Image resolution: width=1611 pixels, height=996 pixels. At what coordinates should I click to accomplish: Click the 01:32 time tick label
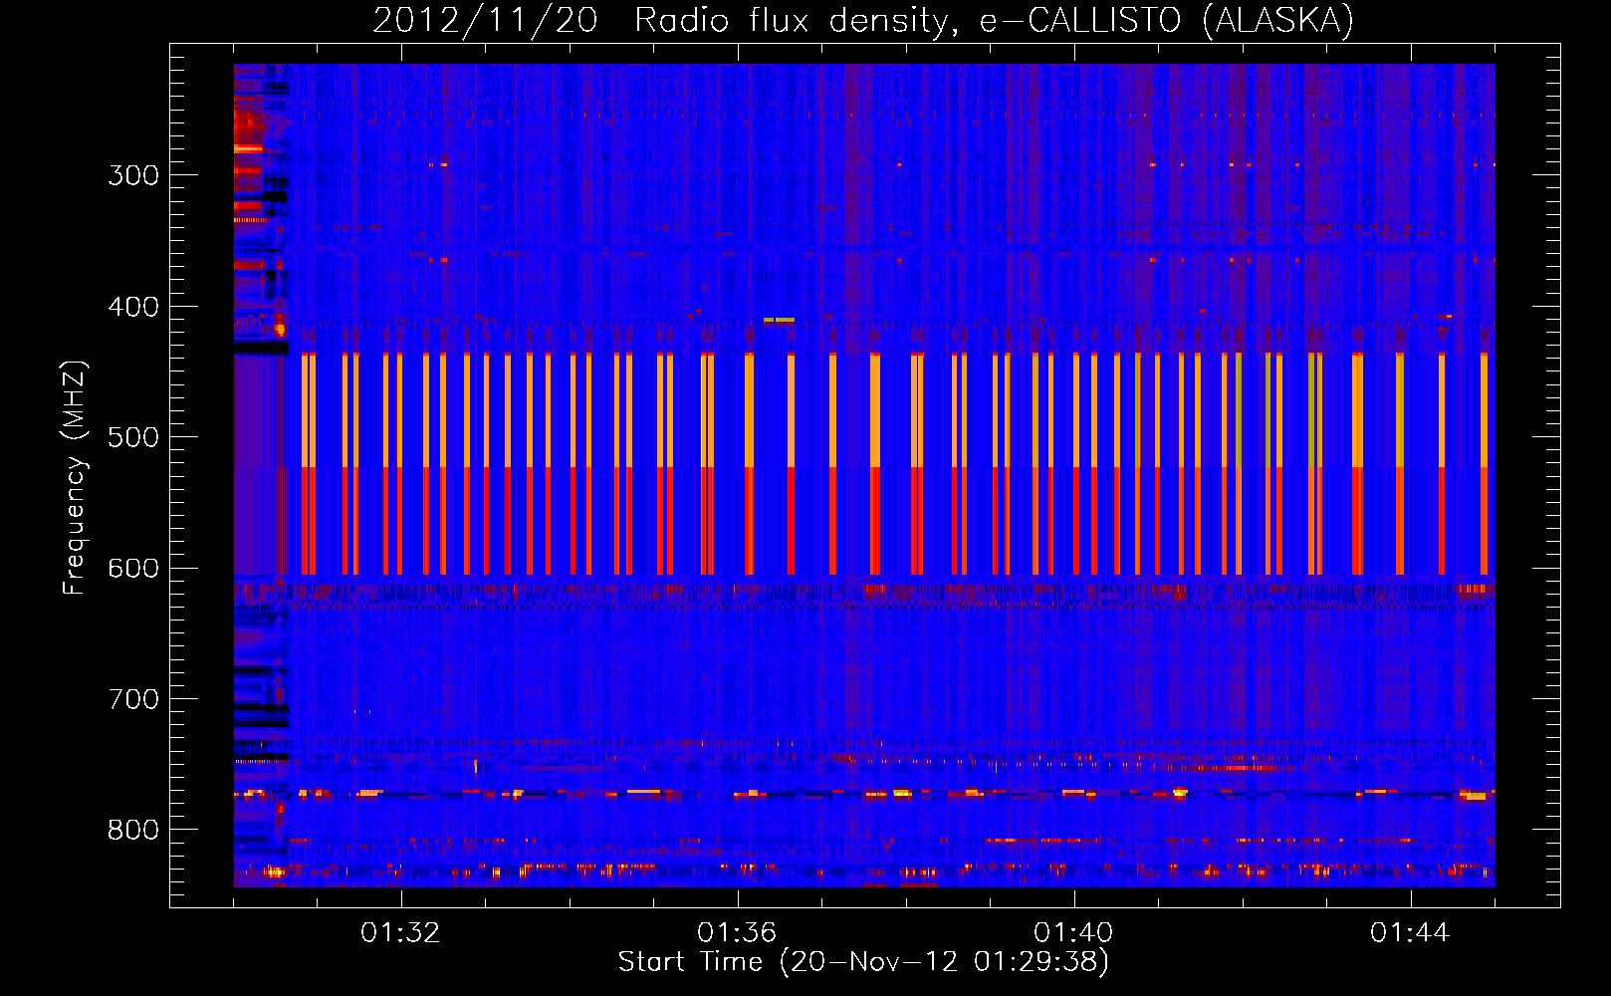click(x=400, y=933)
